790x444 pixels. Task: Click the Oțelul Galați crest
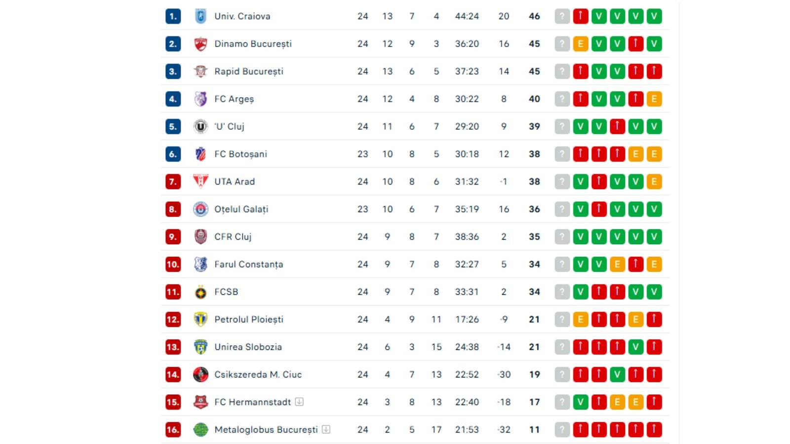tap(201, 209)
